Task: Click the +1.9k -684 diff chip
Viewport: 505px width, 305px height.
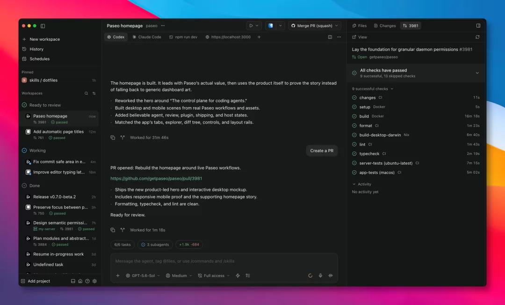Action: coord(189,245)
